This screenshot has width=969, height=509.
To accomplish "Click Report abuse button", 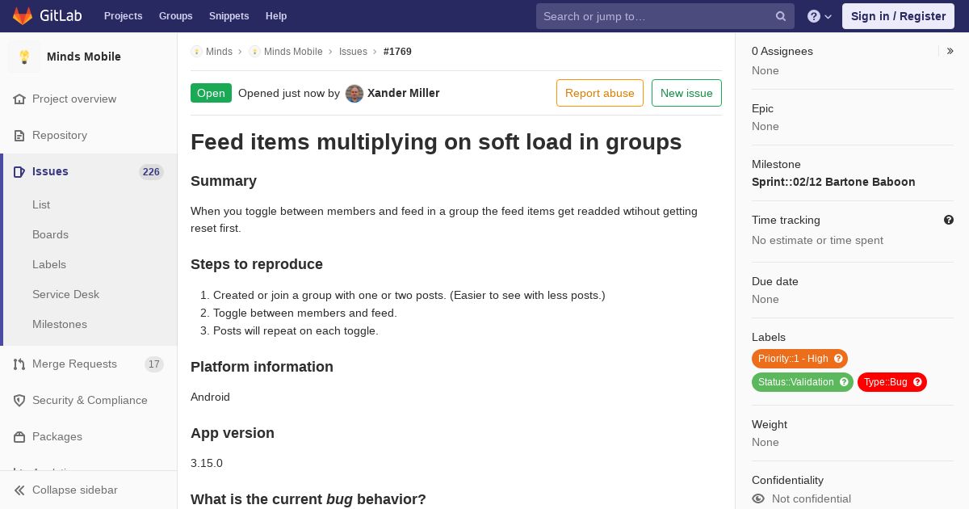I will [x=600, y=93].
